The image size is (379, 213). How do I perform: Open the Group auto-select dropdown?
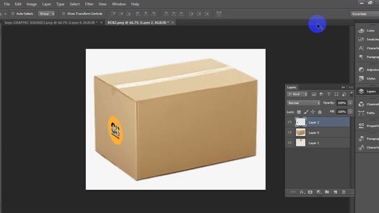pyautogui.click(x=46, y=14)
